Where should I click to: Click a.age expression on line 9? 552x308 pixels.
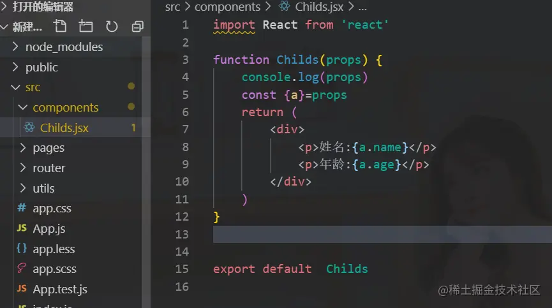pyautogui.click(x=377, y=165)
